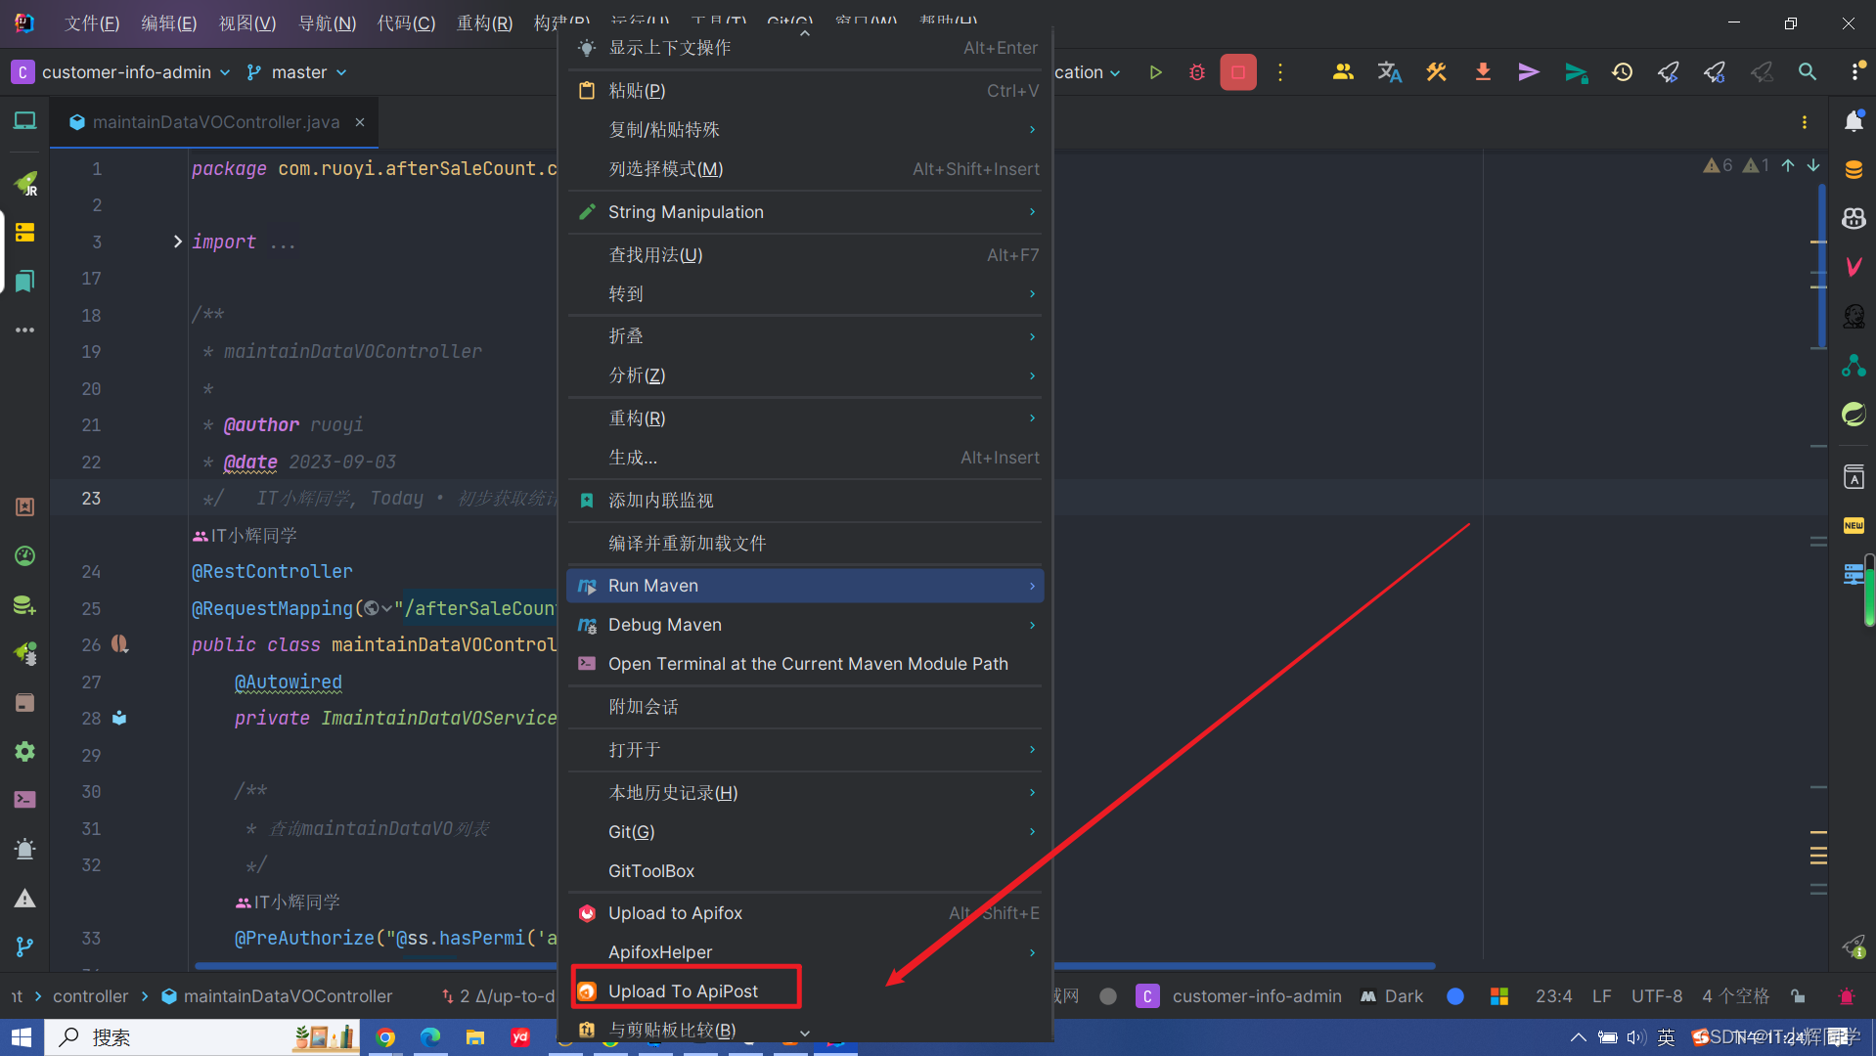Open Search Everywhere magnifier icon
Viewport: 1876px width, 1056px height.
tap(1808, 72)
